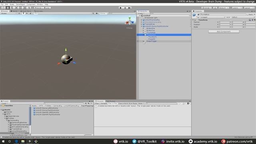Toggle the Static checkbox in Inspector
The image size is (256, 144).
coord(248,14)
